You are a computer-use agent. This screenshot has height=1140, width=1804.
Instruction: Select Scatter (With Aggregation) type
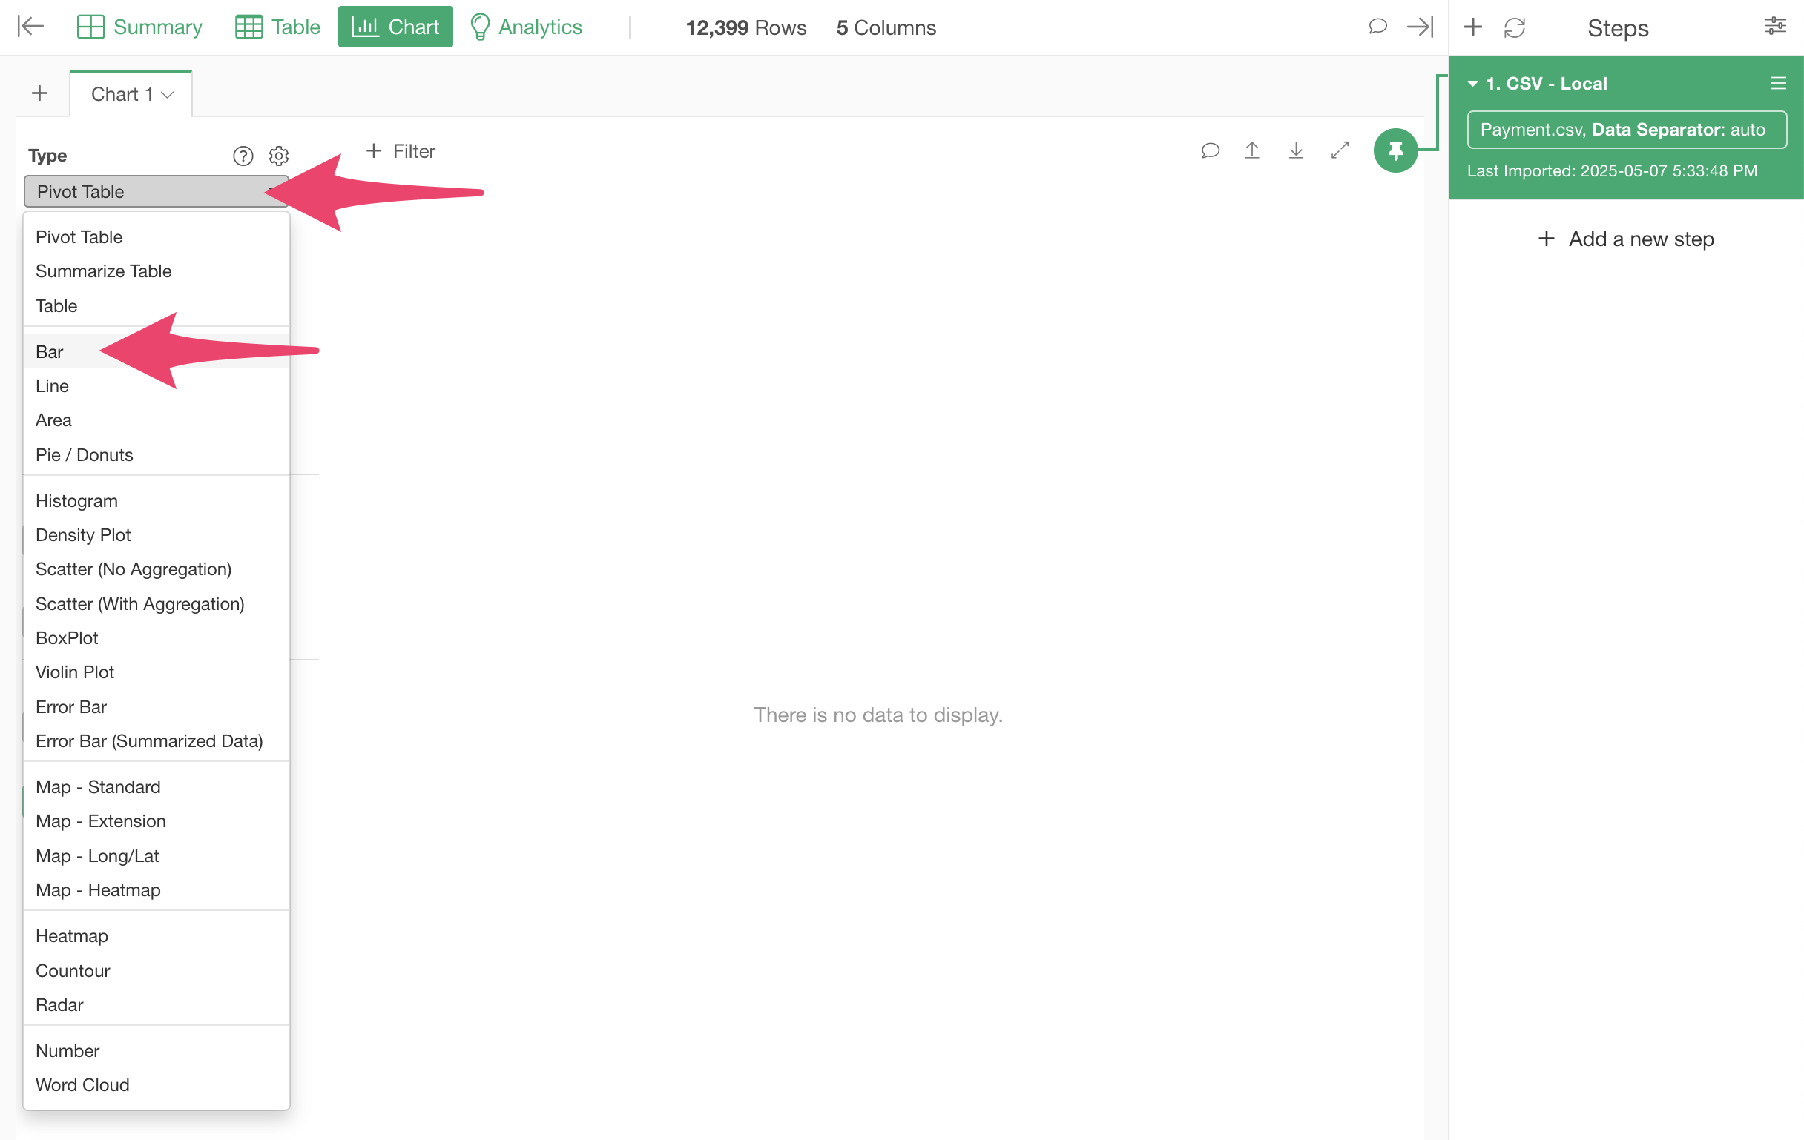point(156,604)
